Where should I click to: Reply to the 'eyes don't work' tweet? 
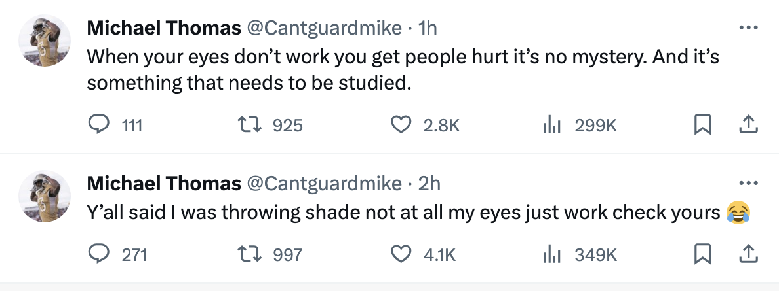click(x=98, y=124)
